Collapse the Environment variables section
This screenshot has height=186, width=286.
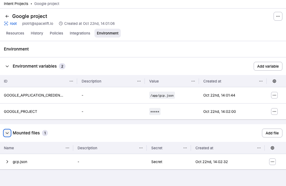point(7,66)
